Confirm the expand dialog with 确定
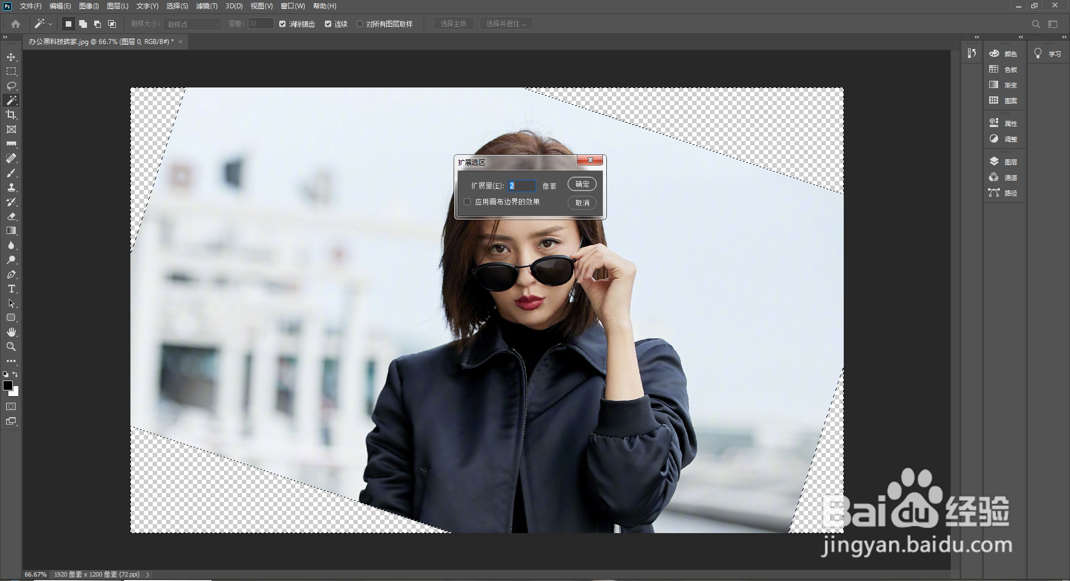The height and width of the screenshot is (581, 1070). point(582,184)
